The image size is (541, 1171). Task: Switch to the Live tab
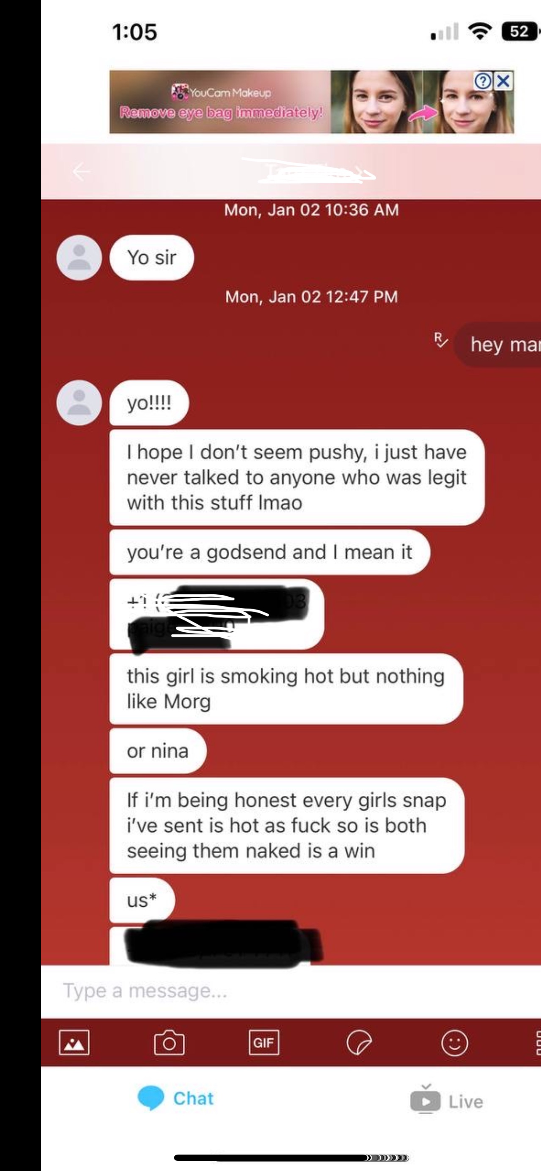coord(447,1099)
